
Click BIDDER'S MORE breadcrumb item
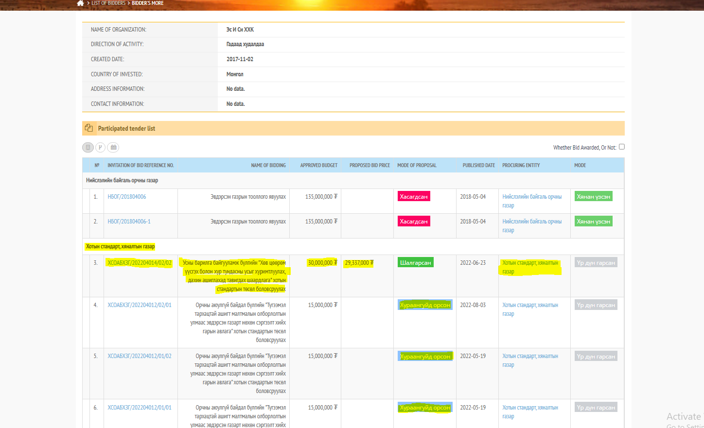pos(147,3)
